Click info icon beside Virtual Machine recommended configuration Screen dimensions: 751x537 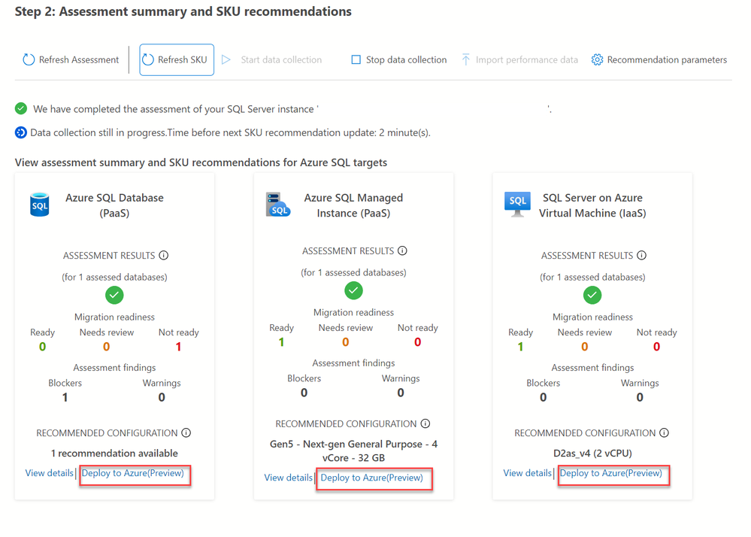click(x=665, y=432)
